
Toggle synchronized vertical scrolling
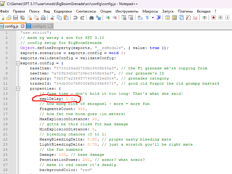pyautogui.click(x=124, y=18)
